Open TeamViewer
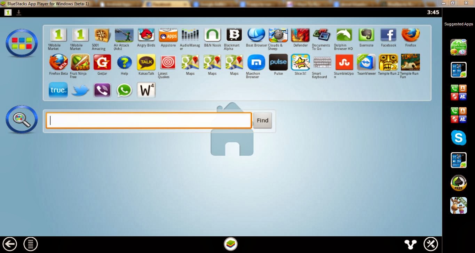 point(366,63)
